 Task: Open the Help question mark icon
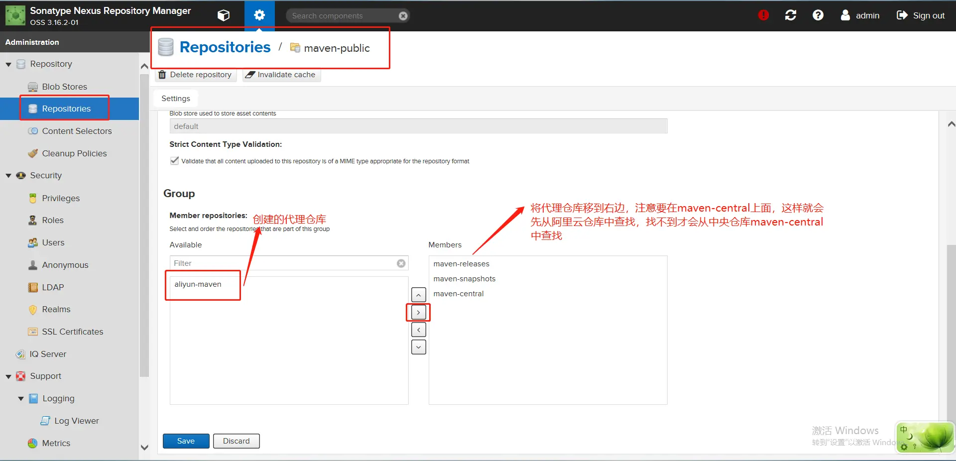pyautogui.click(x=818, y=15)
